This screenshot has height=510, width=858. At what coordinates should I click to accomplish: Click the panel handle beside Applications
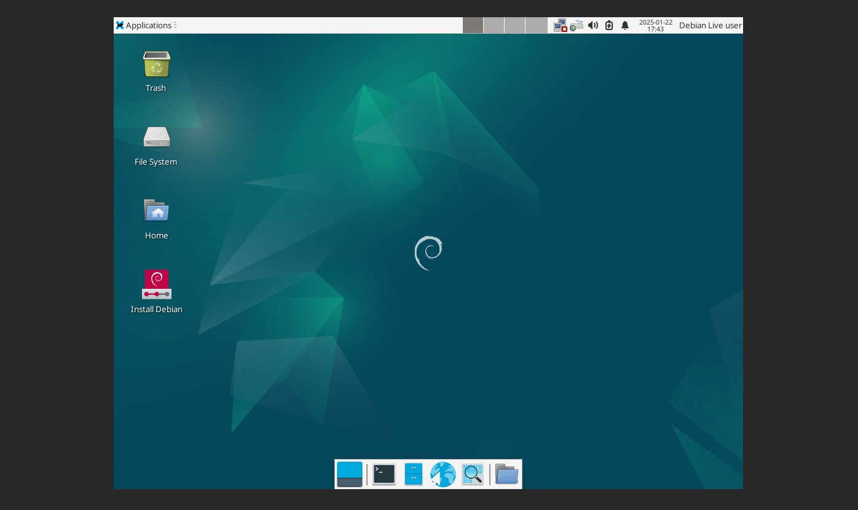pos(176,25)
